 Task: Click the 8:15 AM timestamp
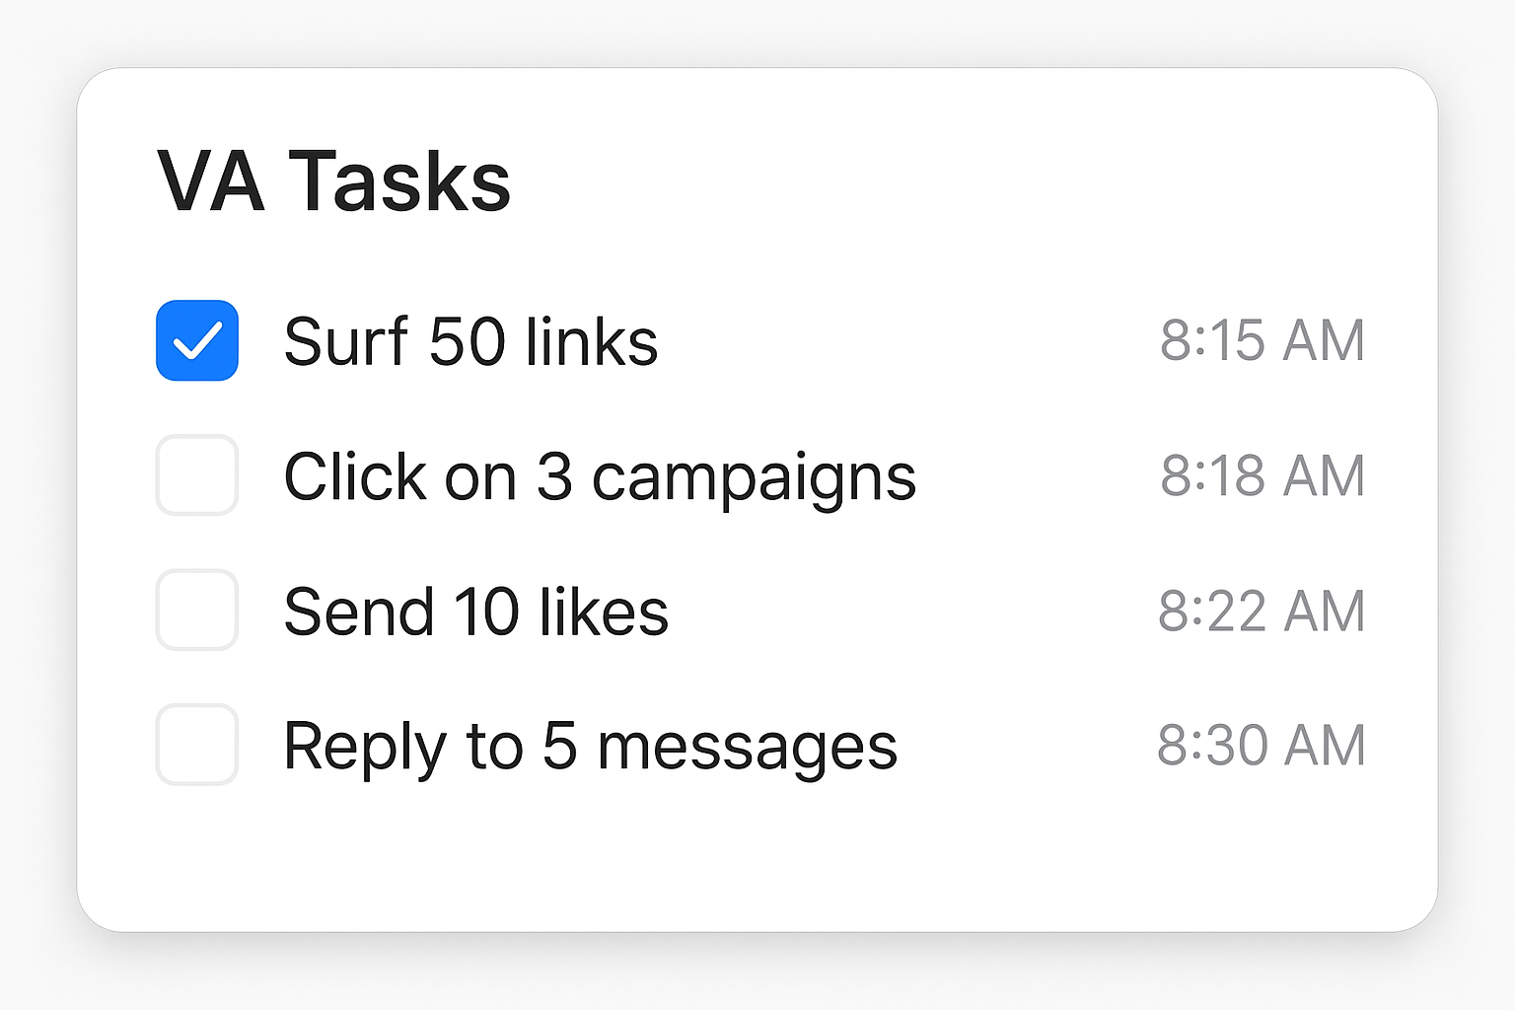[x=1262, y=341]
